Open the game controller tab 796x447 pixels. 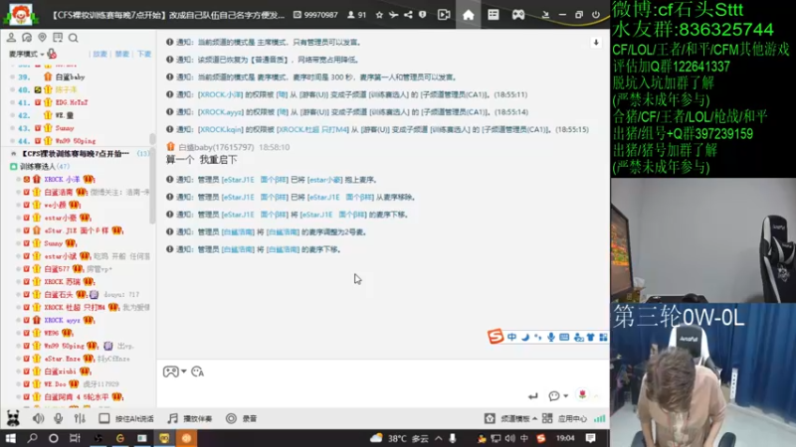518,15
